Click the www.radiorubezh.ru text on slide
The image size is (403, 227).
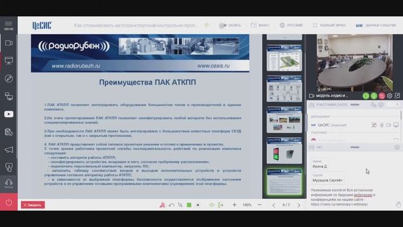[76, 66]
